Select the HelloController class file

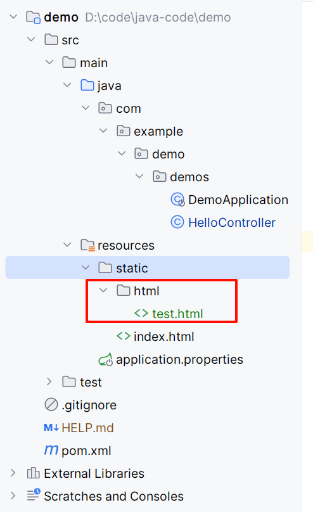[x=223, y=222]
